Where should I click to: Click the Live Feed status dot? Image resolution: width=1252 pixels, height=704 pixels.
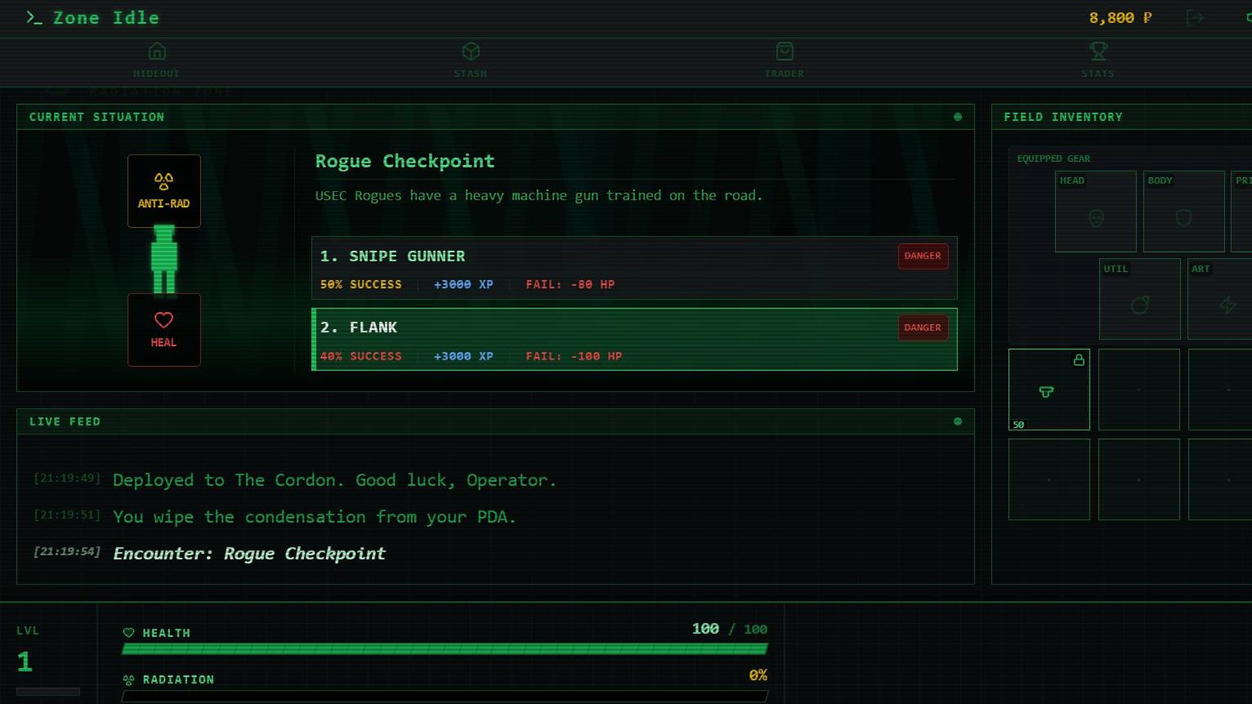click(958, 421)
